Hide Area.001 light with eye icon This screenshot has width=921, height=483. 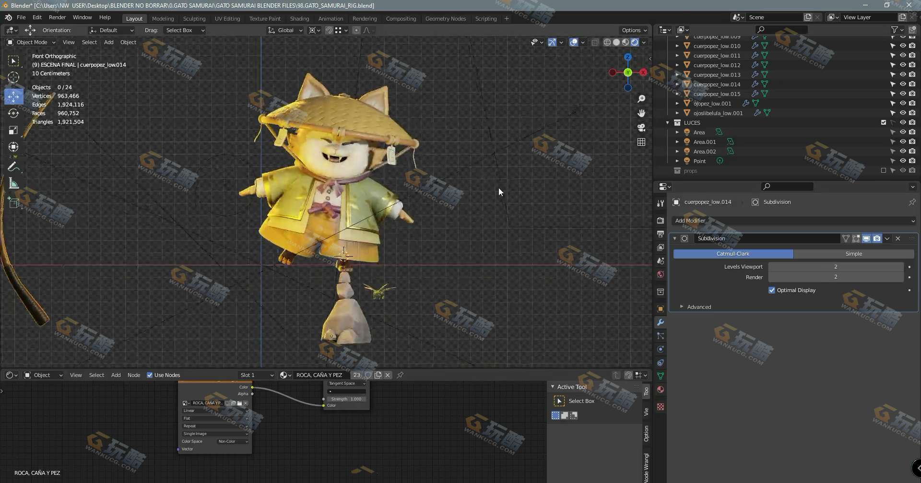[x=903, y=142]
